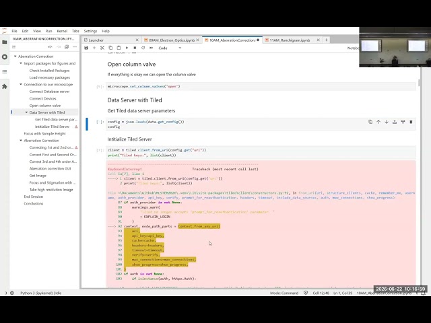Insert a cell above the config cell
The width and height of the screenshot is (431, 323).
click(395, 122)
